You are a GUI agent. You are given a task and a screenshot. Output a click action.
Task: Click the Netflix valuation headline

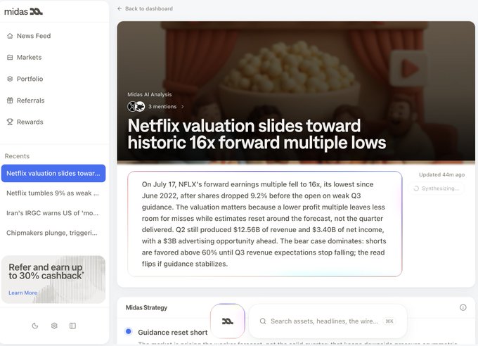click(257, 134)
